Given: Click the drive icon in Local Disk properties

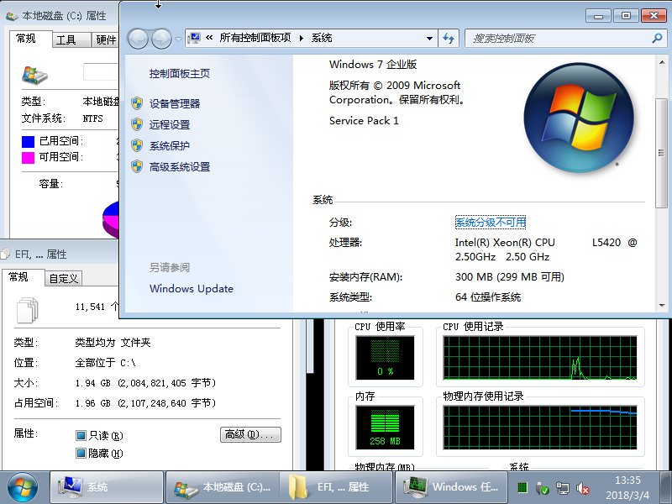Looking at the screenshot, I should tap(34, 76).
